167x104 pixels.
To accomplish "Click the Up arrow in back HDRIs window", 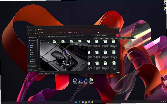I will click(35, 34).
